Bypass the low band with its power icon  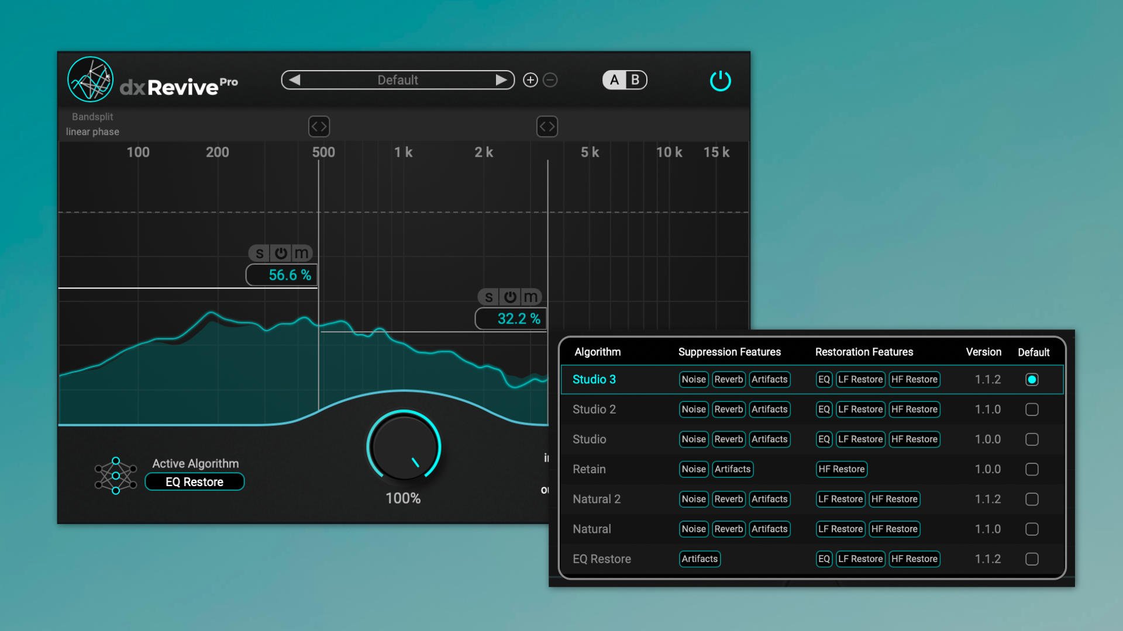[281, 253]
